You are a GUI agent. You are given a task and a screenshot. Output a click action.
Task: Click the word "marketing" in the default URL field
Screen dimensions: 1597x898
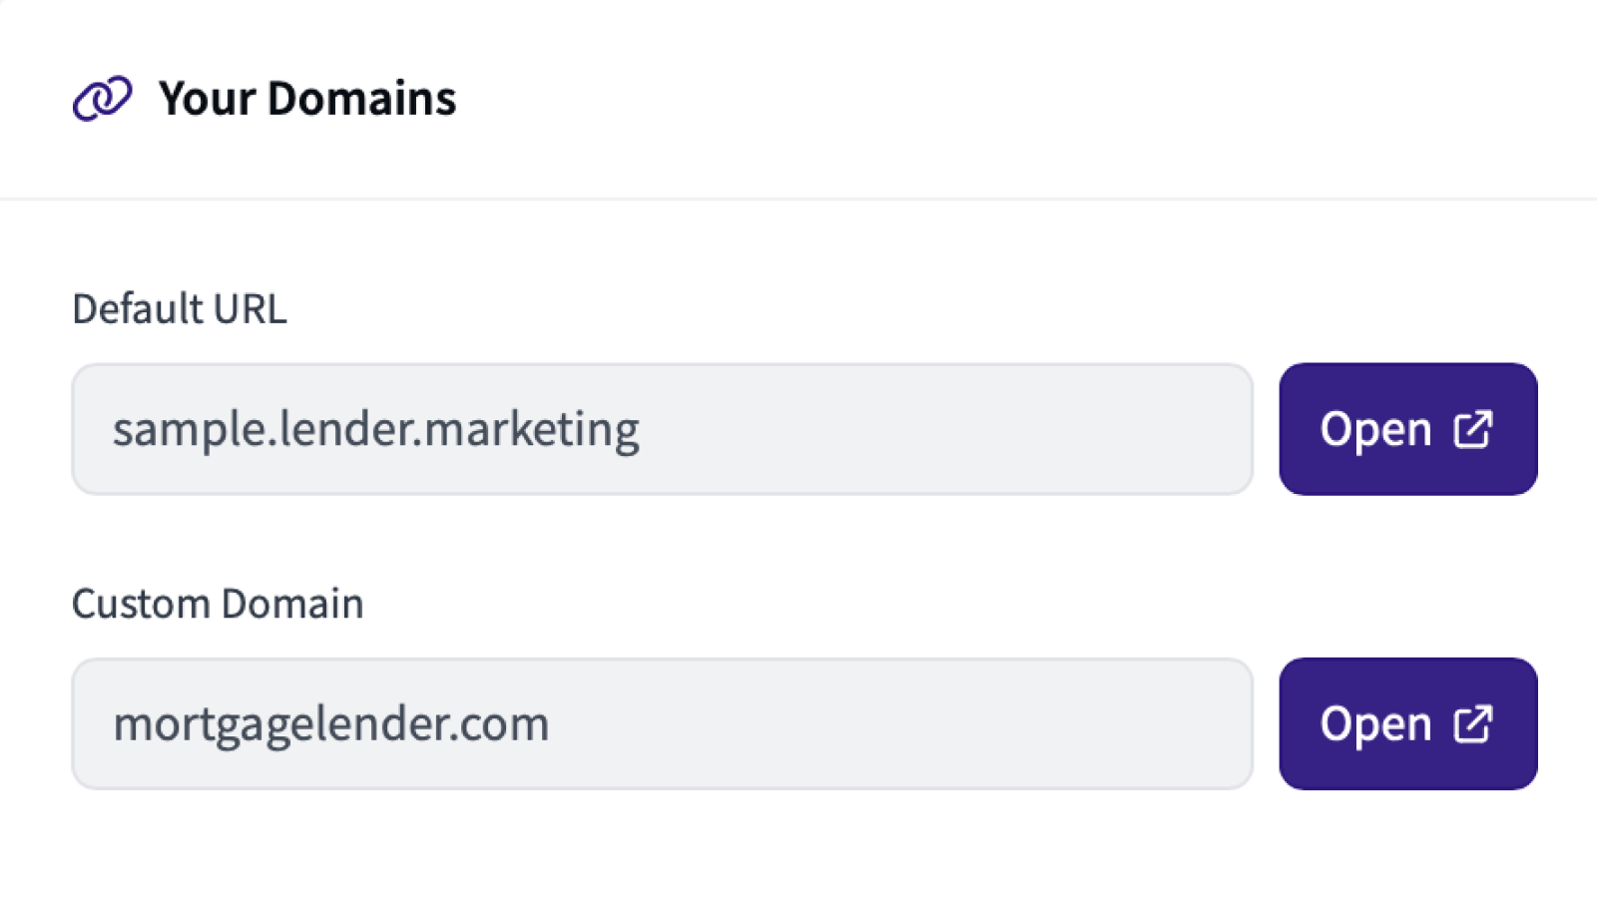coord(532,429)
